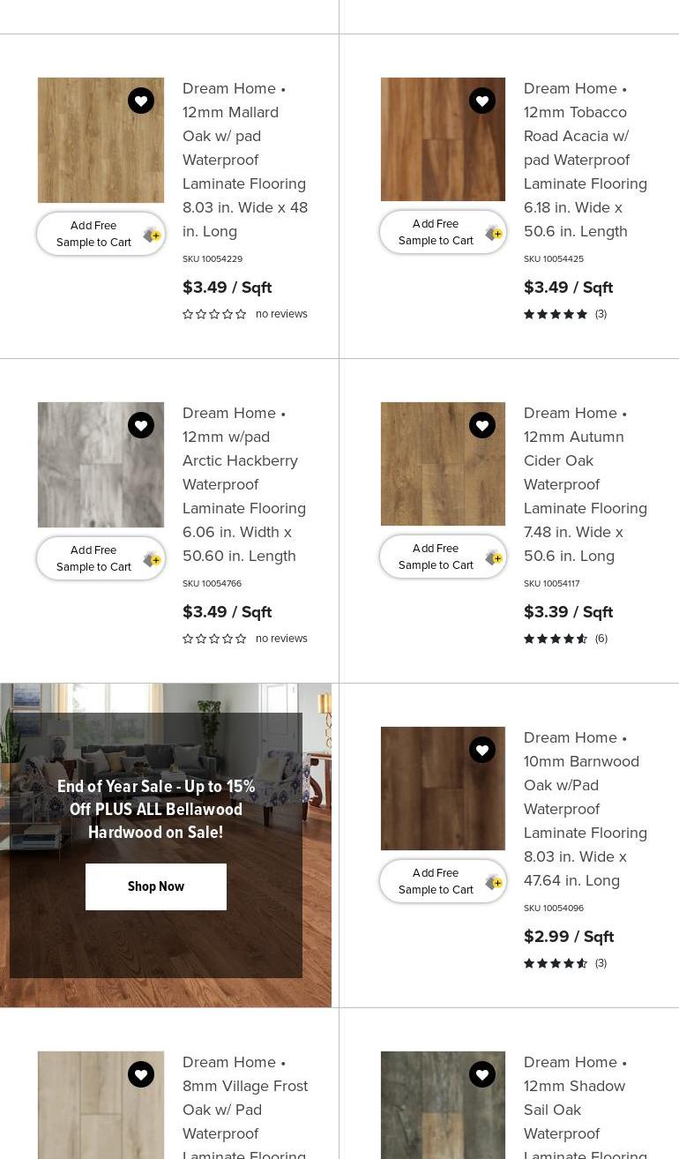The height and width of the screenshot is (1159, 679).
Task: Open the 10mm Barnwood Oak product title link
Action: [x=586, y=809]
